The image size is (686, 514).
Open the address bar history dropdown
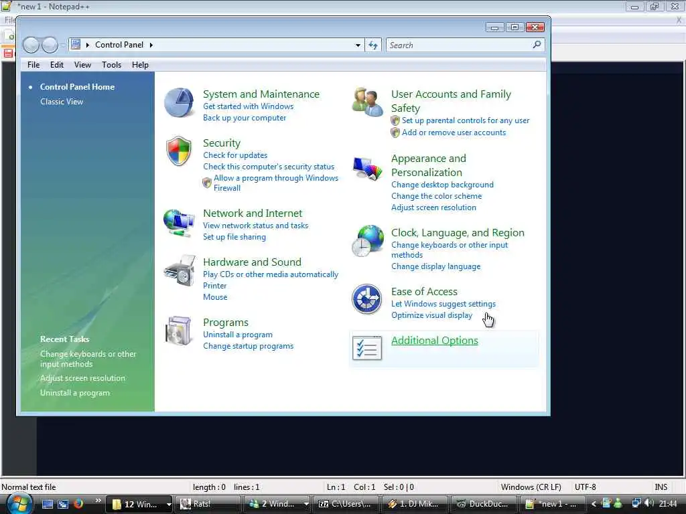(358, 45)
